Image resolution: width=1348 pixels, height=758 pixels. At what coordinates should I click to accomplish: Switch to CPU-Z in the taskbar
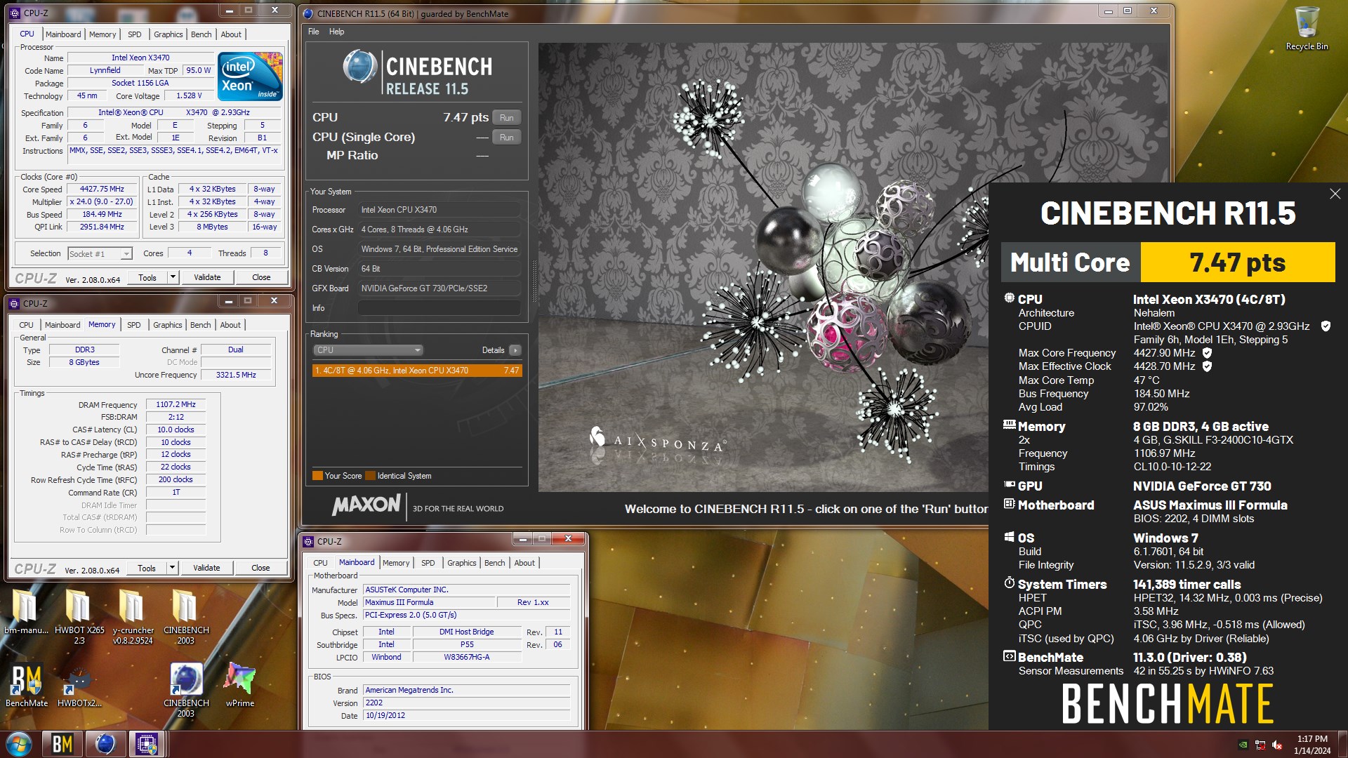(146, 744)
